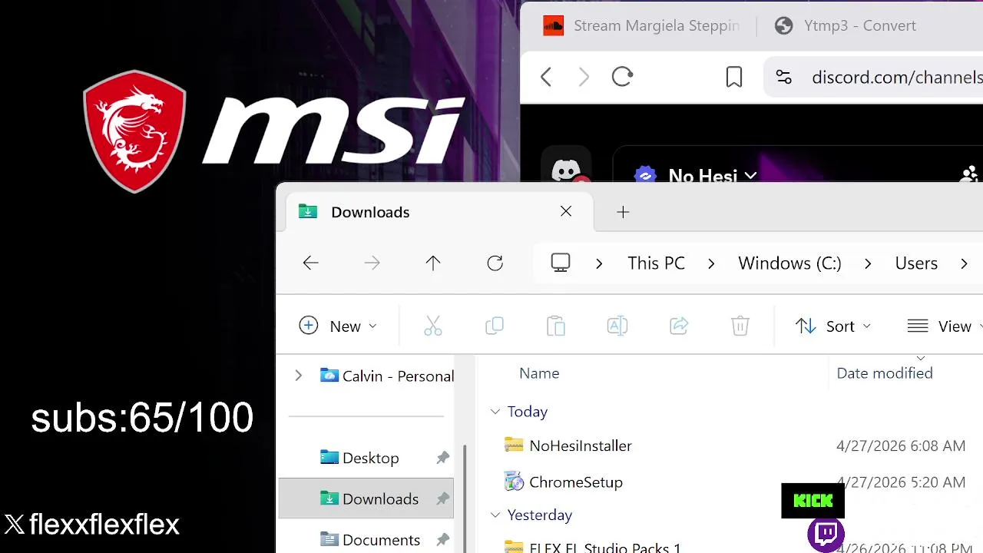
Task: Collapse the Today group
Action: 495,412
